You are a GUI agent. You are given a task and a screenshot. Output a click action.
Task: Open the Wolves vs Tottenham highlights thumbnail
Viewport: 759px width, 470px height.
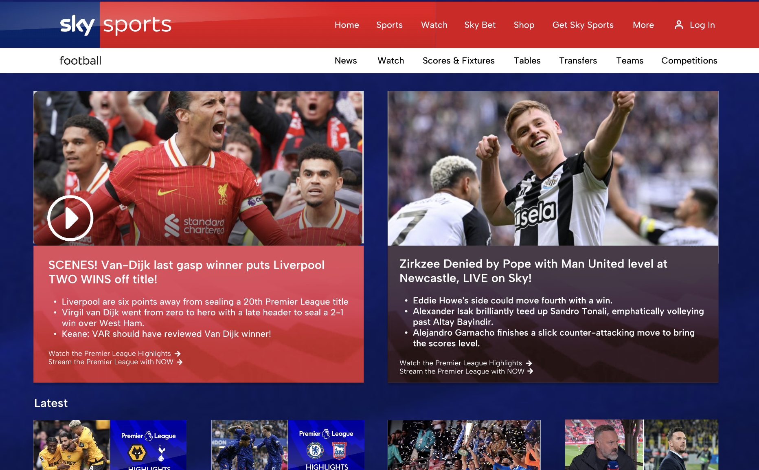(110, 445)
